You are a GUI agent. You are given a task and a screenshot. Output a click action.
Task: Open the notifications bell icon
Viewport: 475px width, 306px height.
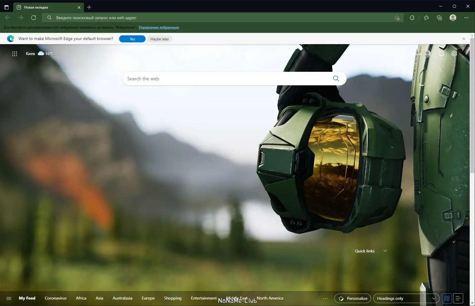pyautogui.click(x=441, y=54)
